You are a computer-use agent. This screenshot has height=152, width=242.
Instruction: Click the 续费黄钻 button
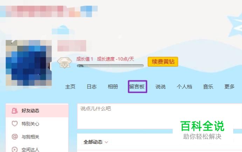coord(163,62)
